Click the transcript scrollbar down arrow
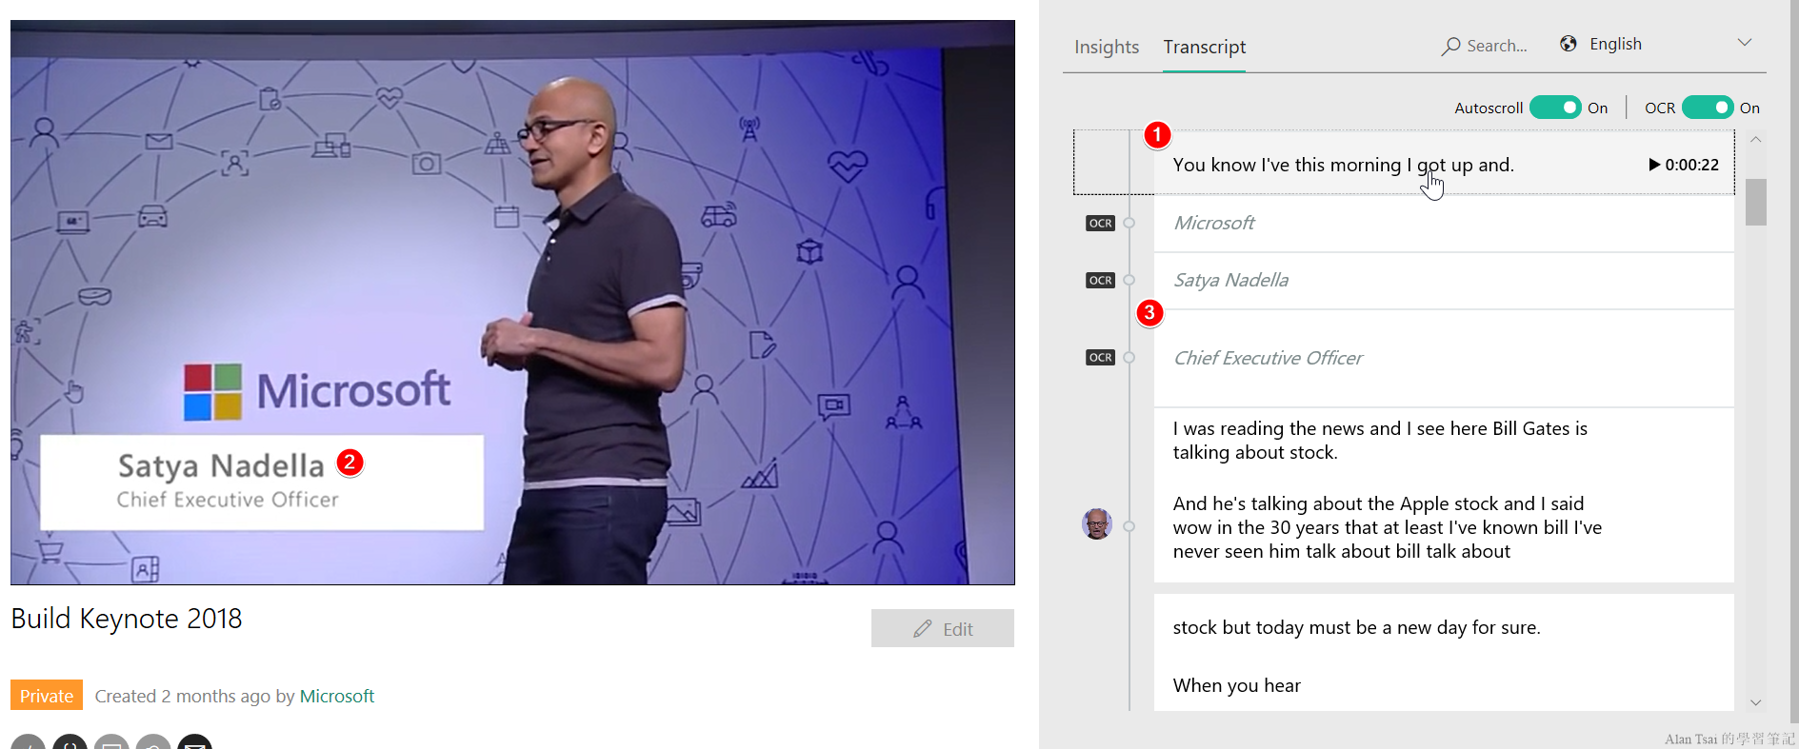The height and width of the screenshot is (749, 1799). click(1755, 702)
